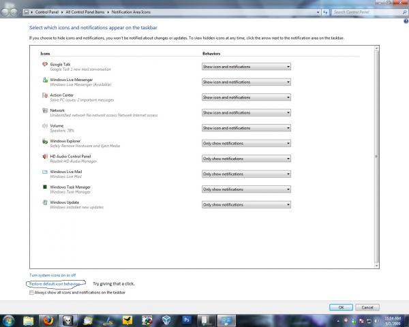Click 'Google Talk: 1 new mail conversation' text
This screenshot has width=409, height=327.
click(x=80, y=69)
